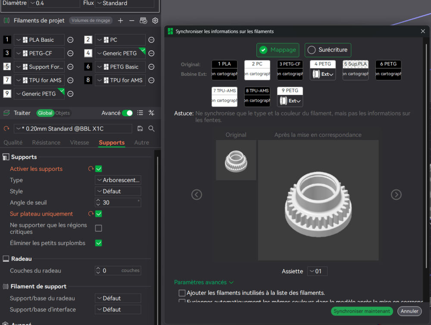Click the 1 PLA filament mapping card
Image resolution: width=431 pixels, height=325 pixels.
[224, 70]
